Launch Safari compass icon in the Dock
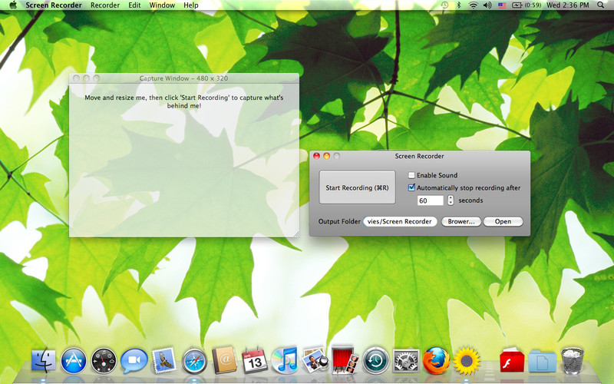The image size is (614, 384). coord(194,360)
